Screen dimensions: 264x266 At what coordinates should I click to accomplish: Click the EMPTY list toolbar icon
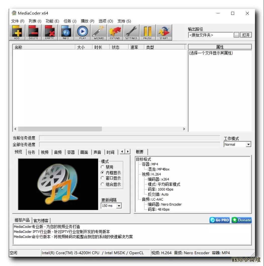coord(49,32)
